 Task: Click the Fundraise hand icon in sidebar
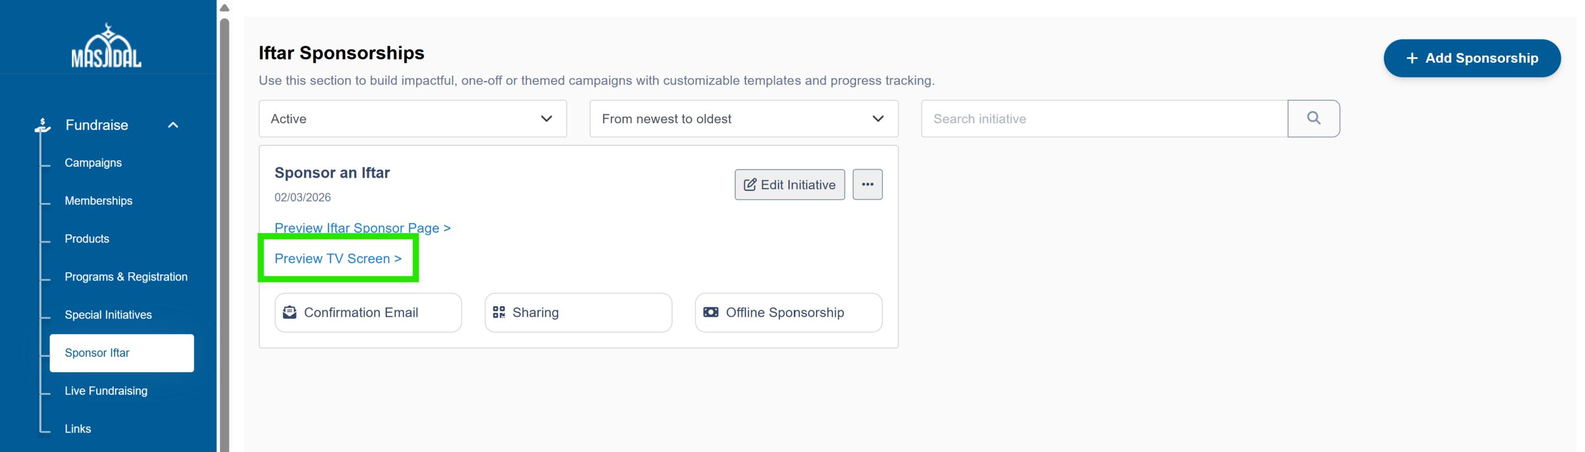pos(42,125)
